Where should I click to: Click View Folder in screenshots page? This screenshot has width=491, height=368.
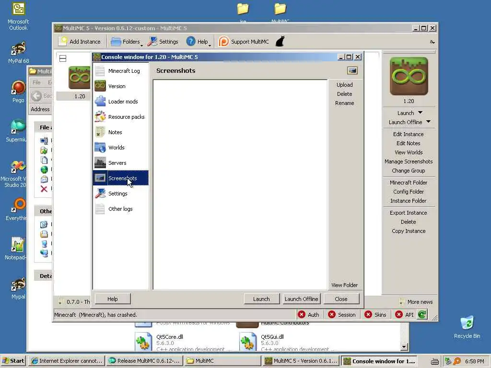point(344,285)
